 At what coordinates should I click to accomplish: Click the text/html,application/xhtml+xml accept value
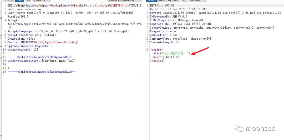point(74,24)
